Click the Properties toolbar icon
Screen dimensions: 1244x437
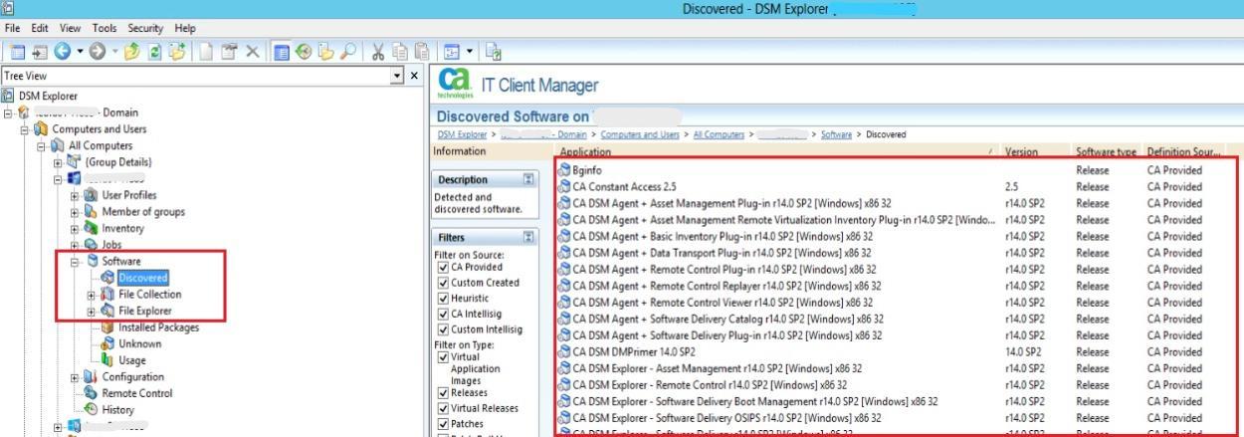(229, 51)
